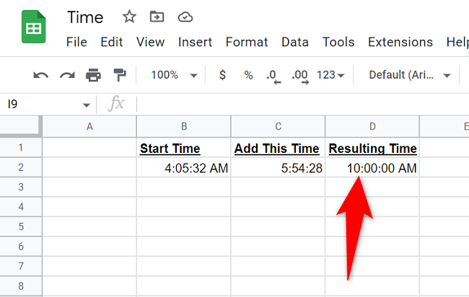Expand the 100% zoom dropdown
Screen dimensions: 469x297
click(x=174, y=75)
